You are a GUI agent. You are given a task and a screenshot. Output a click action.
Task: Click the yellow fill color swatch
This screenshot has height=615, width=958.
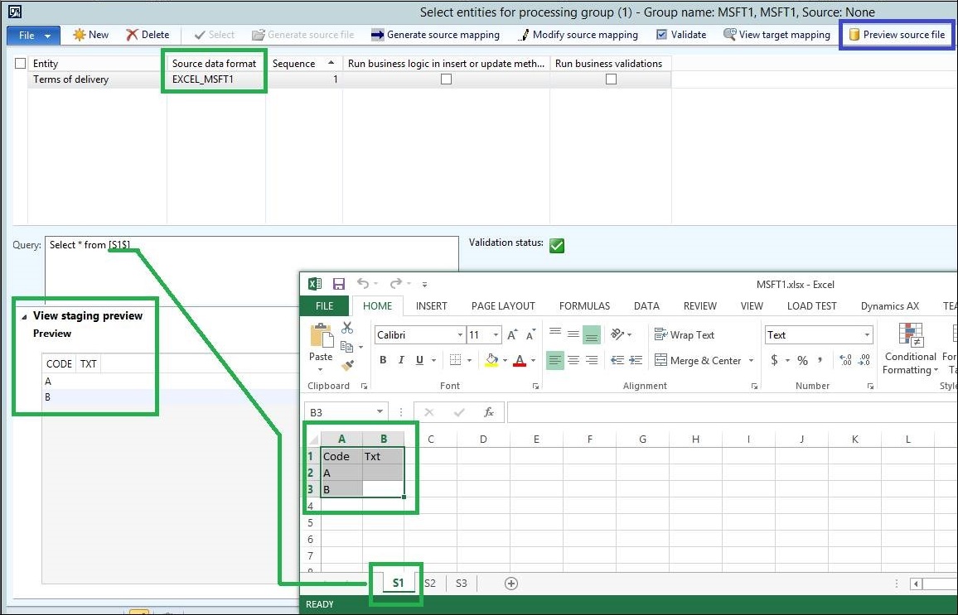pyautogui.click(x=491, y=360)
